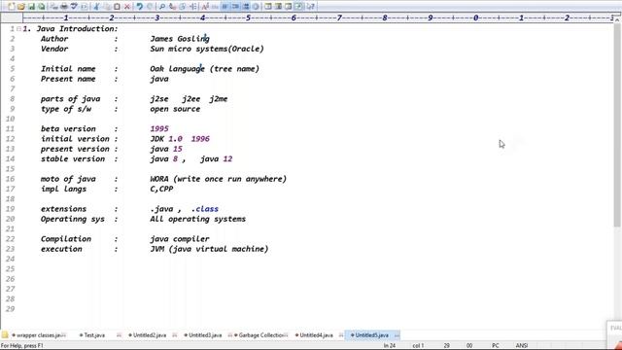The width and height of the screenshot is (622, 350).
Task: Open document selector folder icon at bottom-left
Action: pos(5,334)
